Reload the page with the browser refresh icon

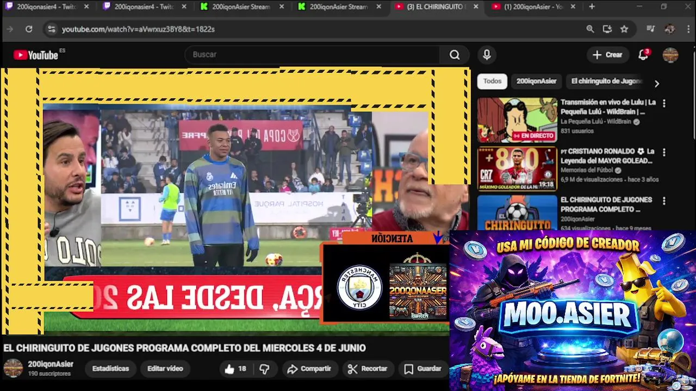coord(29,29)
